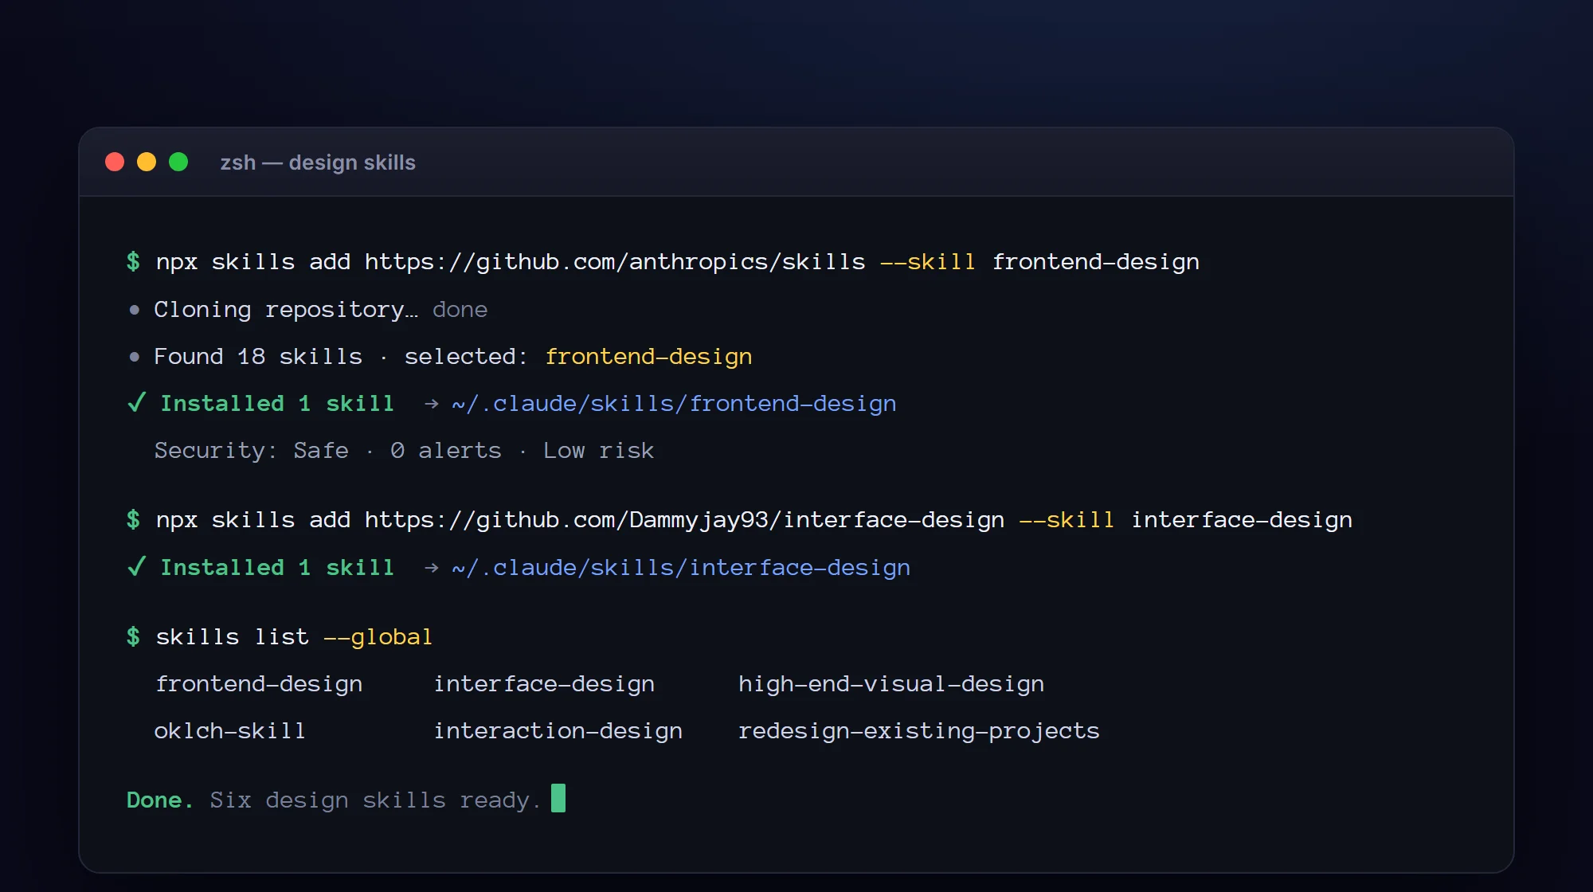This screenshot has height=892, width=1593.
Task: Click the 'Cloning repository…' text
Action: click(x=286, y=310)
